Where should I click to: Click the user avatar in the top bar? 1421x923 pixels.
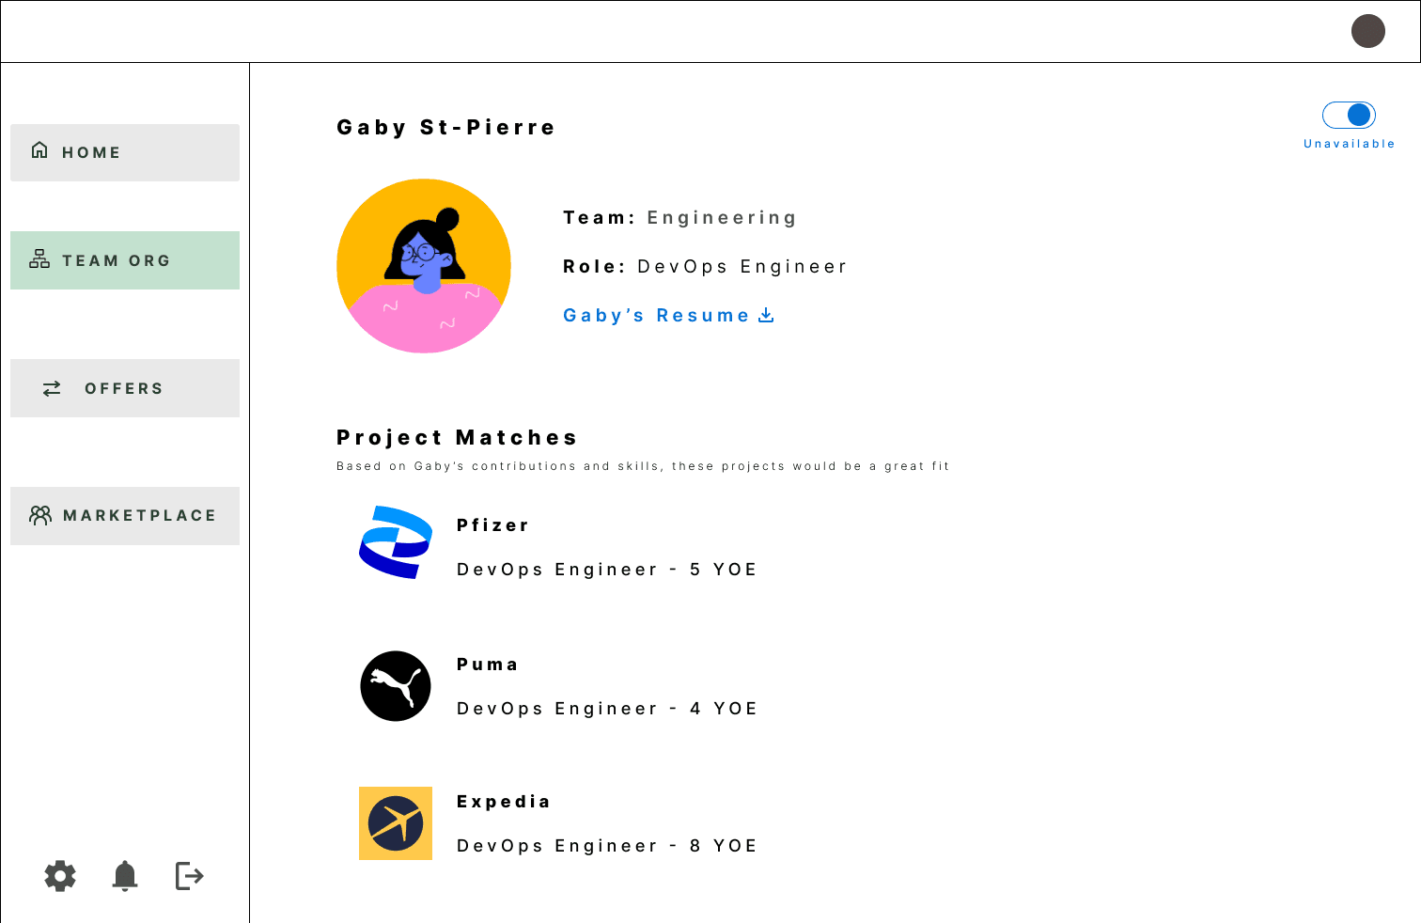coord(1368,31)
